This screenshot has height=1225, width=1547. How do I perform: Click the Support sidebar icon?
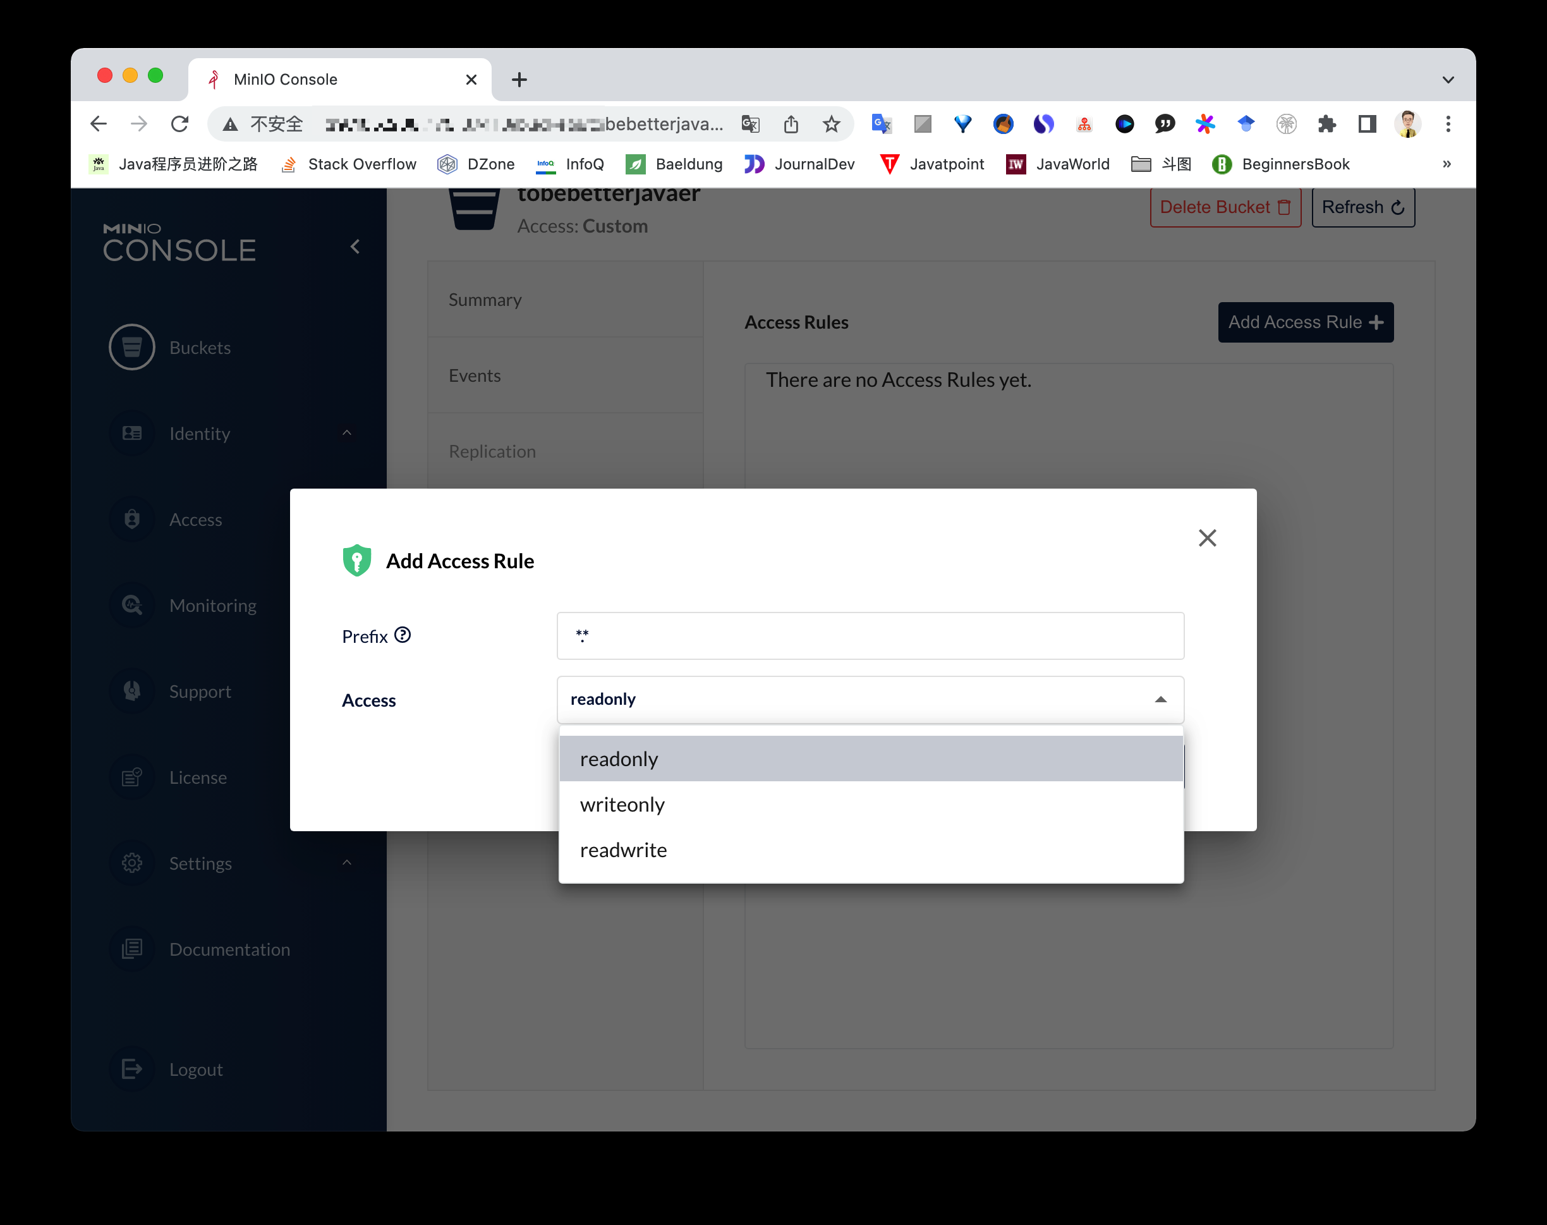click(132, 692)
